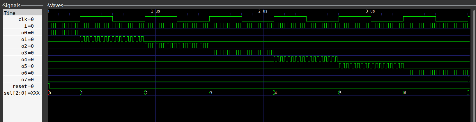
Task: Click sel value 6 segment in waveform
Action: coord(436,93)
